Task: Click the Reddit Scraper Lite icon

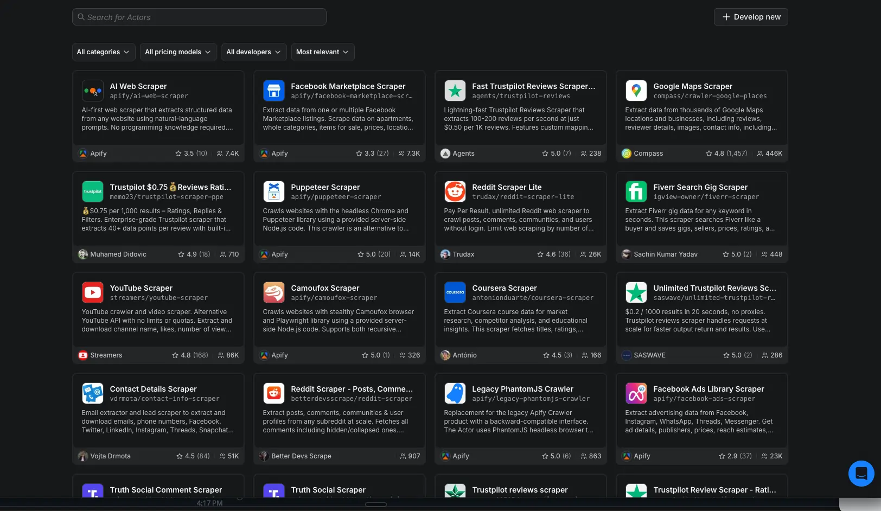Action: pos(455,191)
